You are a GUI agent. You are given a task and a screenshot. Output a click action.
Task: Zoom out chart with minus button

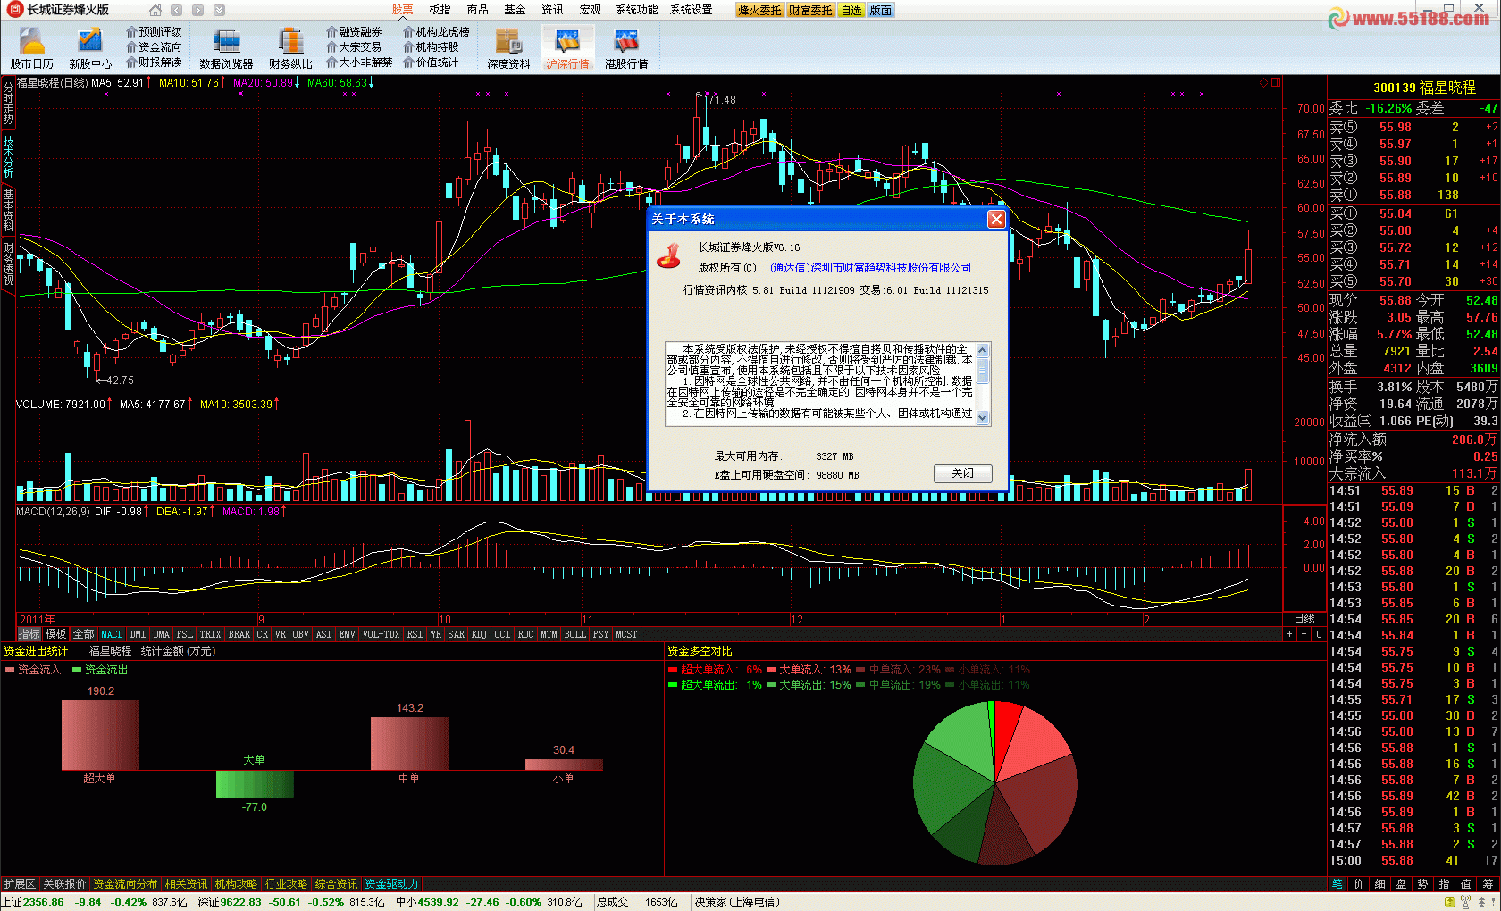click(x=1304, y=634)
